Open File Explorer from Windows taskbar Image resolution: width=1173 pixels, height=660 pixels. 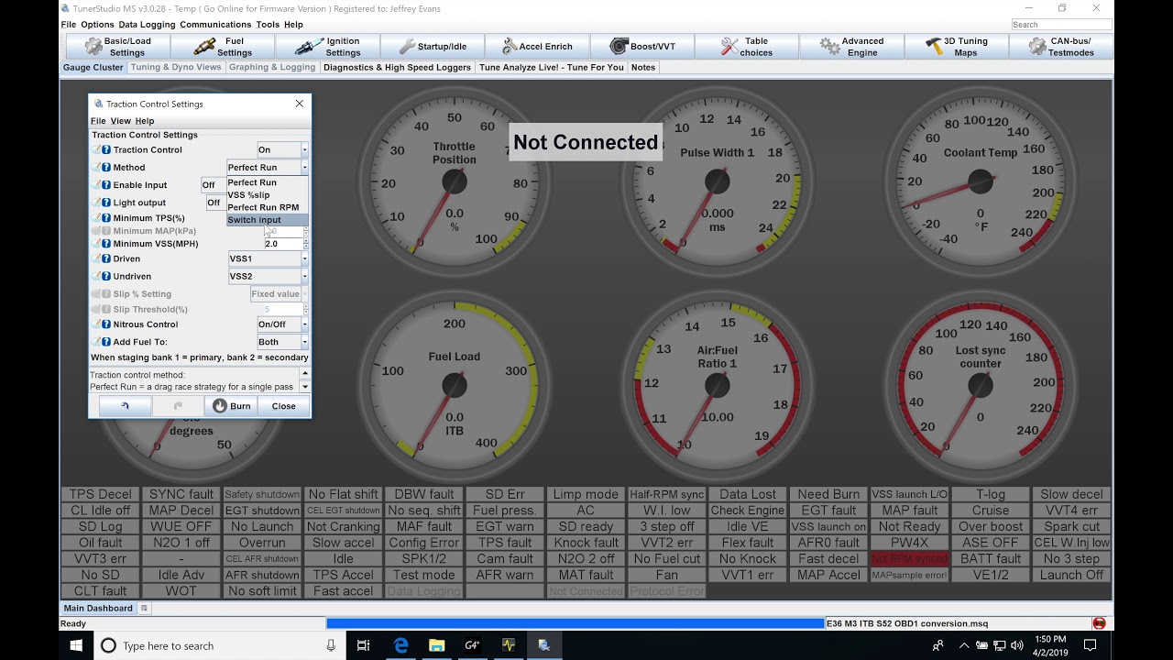436,645
